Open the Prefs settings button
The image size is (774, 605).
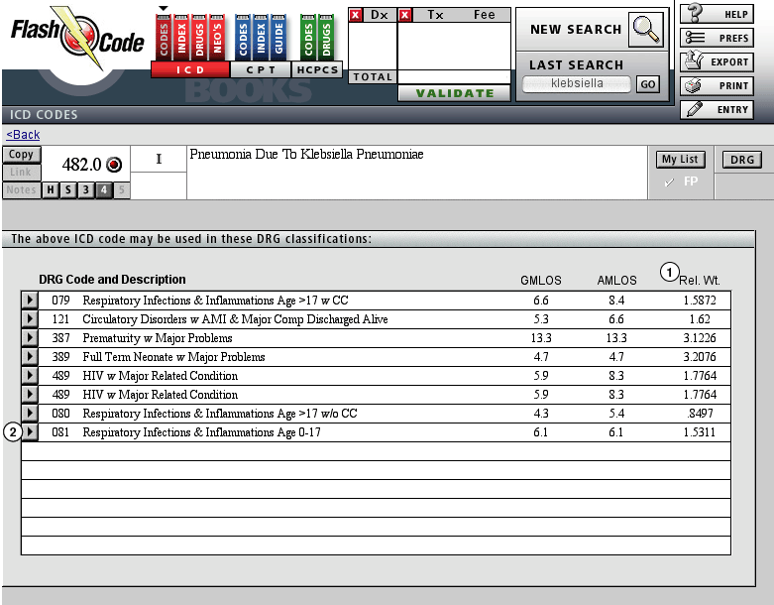(x=717, y=38)
